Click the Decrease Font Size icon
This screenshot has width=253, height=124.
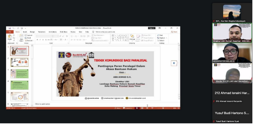pos(63,36)
